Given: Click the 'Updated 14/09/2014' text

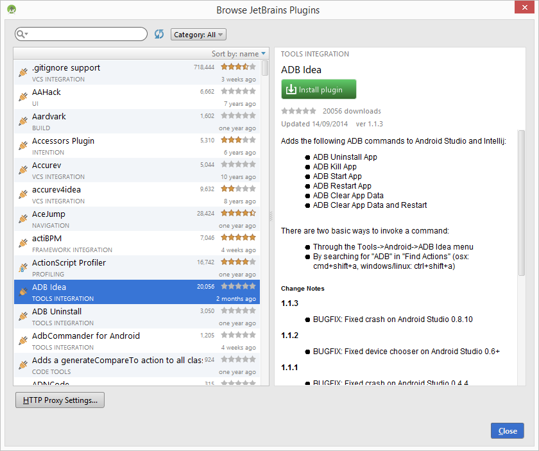Looking at the screenshot, I should click(314, 124).
